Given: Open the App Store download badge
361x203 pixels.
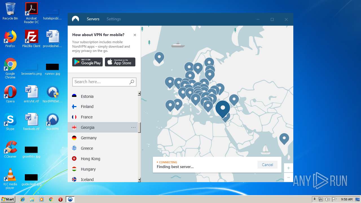Looking at the screenshot, I should coord(120,62).
